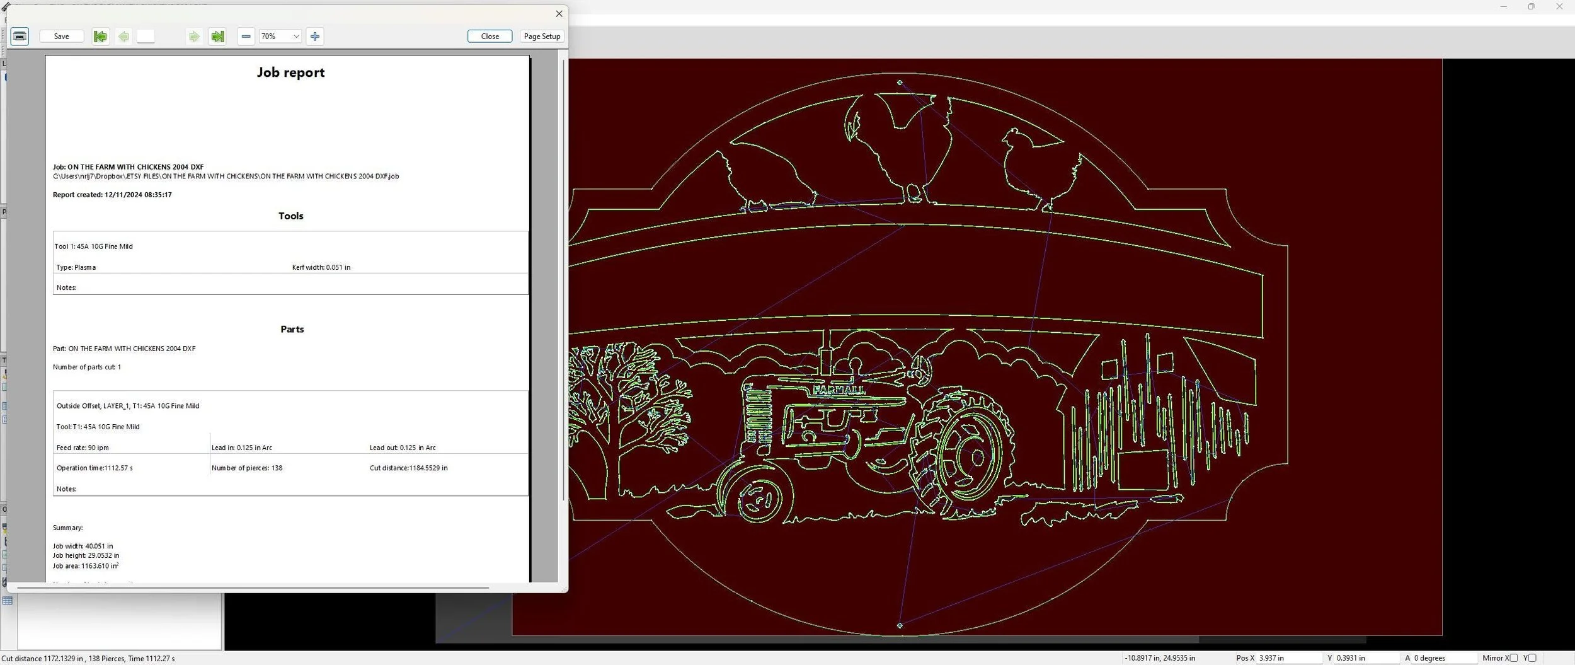Click the angle A degrees field
Image resolution: width=1575 pixels, height=665 pixels.
point(1444,658)
